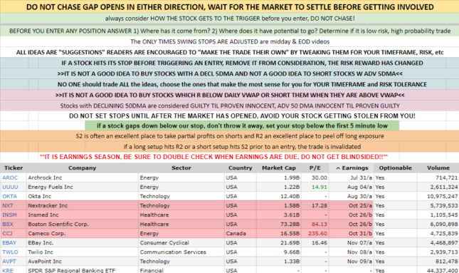Viewport: 459px width, 273px height.
Task: Click the 235.60 P/E value
Action: click(317, 234)
